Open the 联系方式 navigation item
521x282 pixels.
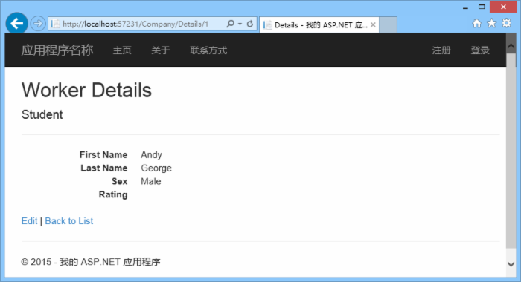click(x=208, y=50)
